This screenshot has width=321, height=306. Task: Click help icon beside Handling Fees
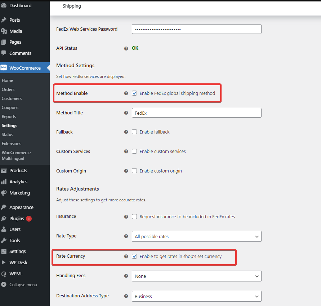coord(126,276)
